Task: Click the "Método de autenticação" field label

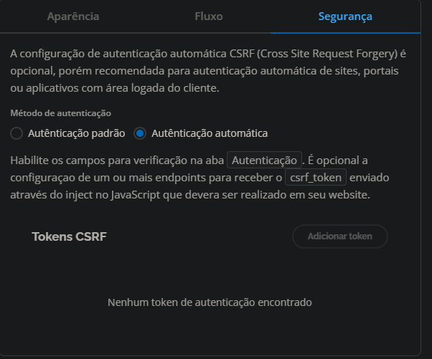Action: [x=60, y=113]
